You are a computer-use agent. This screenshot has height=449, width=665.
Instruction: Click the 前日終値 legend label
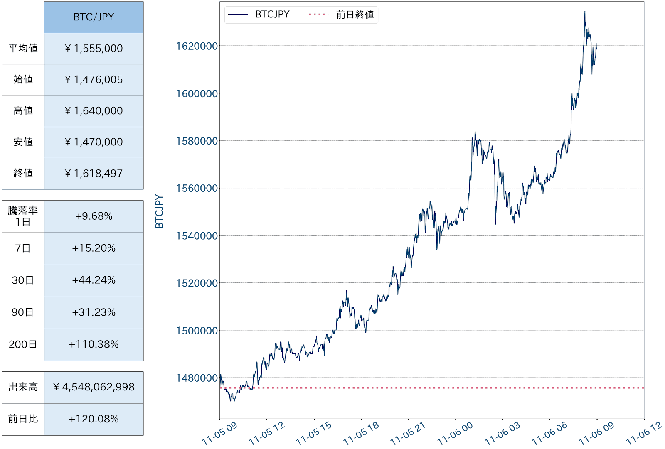[355, 15]
